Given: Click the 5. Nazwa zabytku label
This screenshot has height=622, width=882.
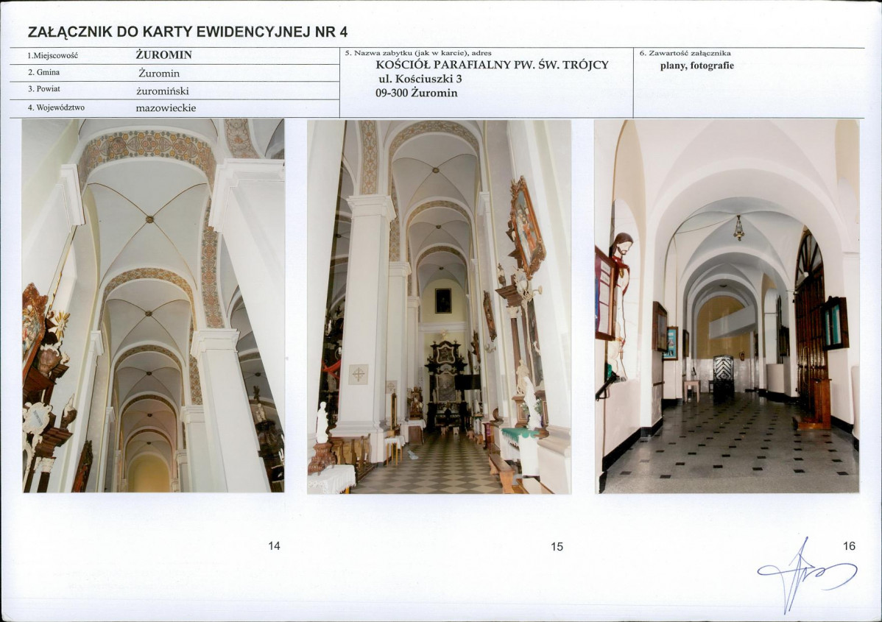Looking at the screenshot, I should tap(418, 54).
